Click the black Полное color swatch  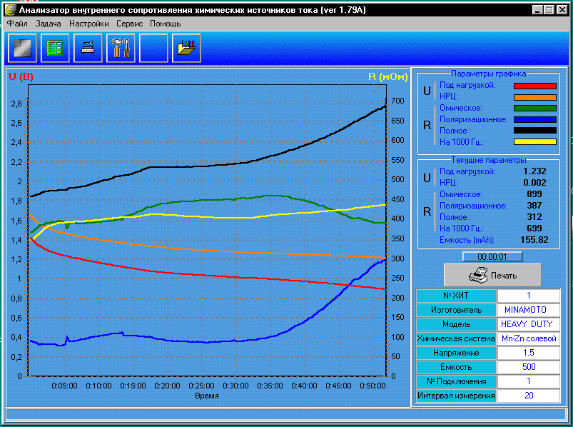pyautogui.click(x=535, y=131)
